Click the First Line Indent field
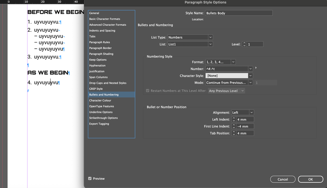 (x=245, y=126)
